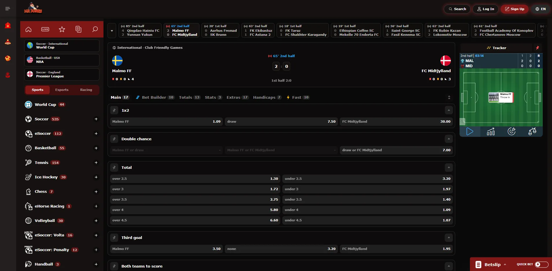Expand the Tennis category
This screenshot has width=552, height=271.
click(96, 162)
